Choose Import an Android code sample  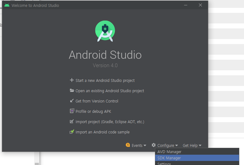point(103,132)
